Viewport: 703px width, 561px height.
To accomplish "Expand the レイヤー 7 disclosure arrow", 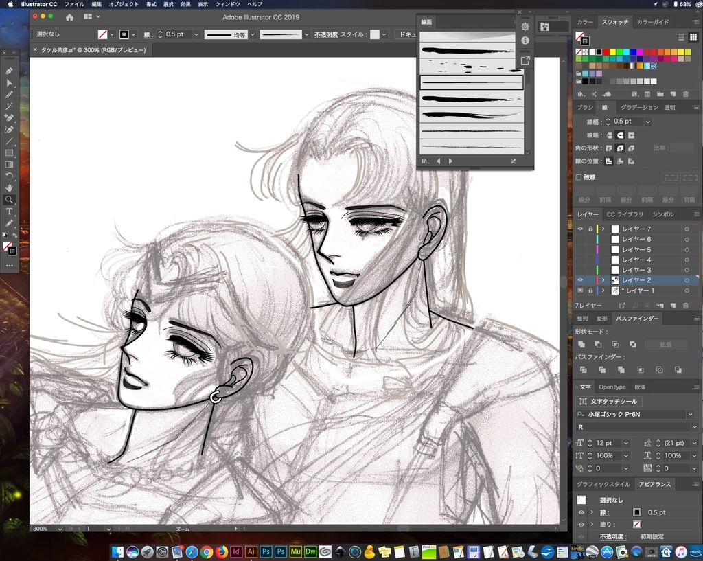I will tap(603, 229).
